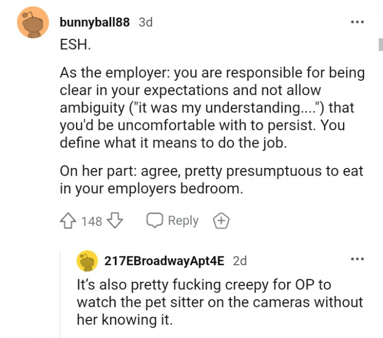This screenshot has width=383, height=338.
Task: Upvote bunnyball88's comment
Action: tap(68, 221)
